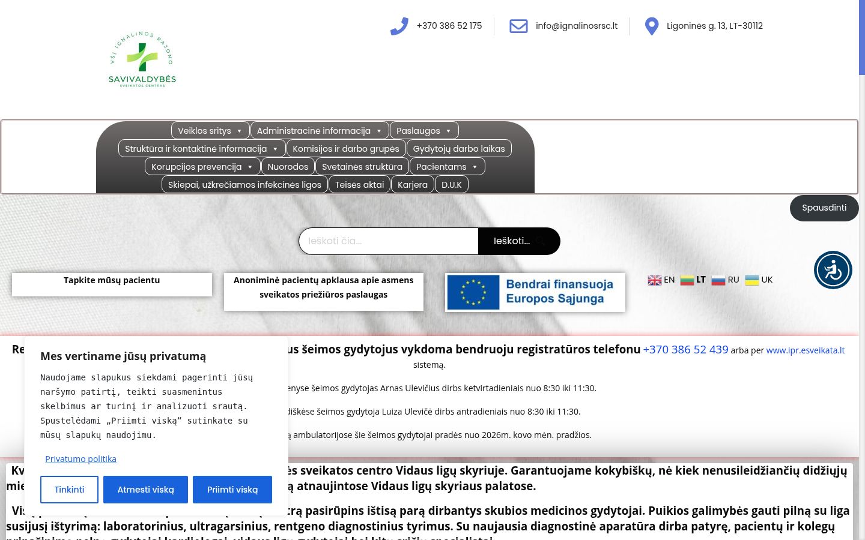Click the Spausdinti print button
The height and width of the screenshot is (540, 865).
824,208
